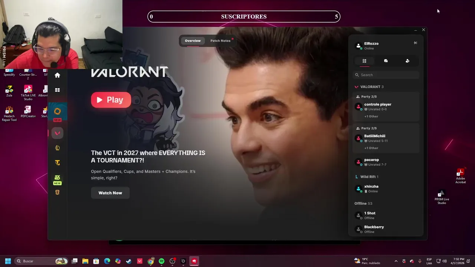The image size is (475, 267).
Task: Collapse the friends panel arrow icon
Action: (415, 43)
